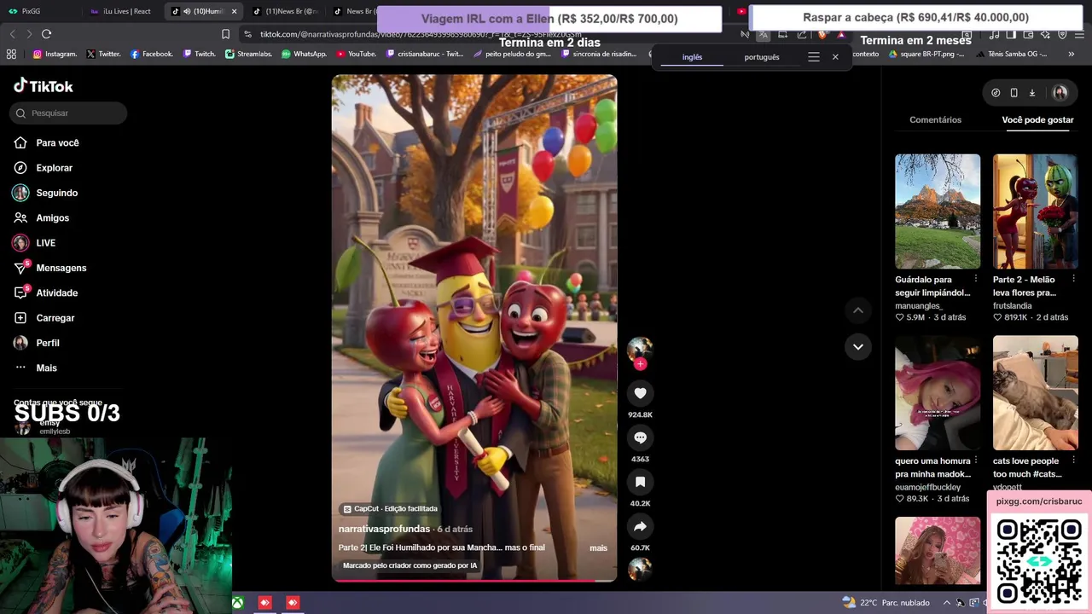Click the phone app icon in top pill

point(1014,93)
